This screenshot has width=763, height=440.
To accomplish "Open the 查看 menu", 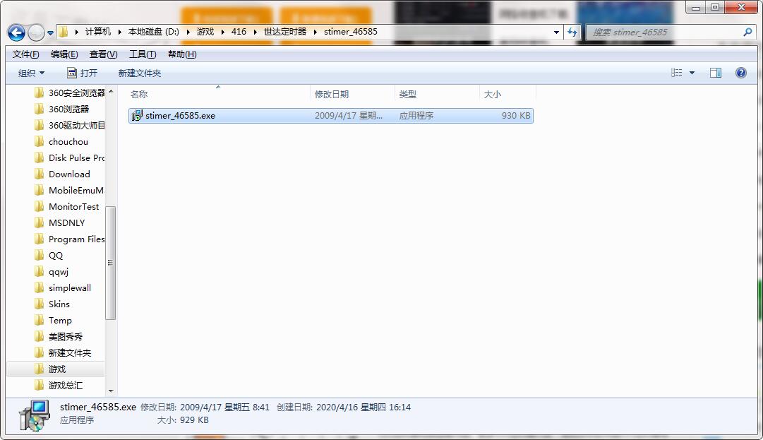I will 102,54.
